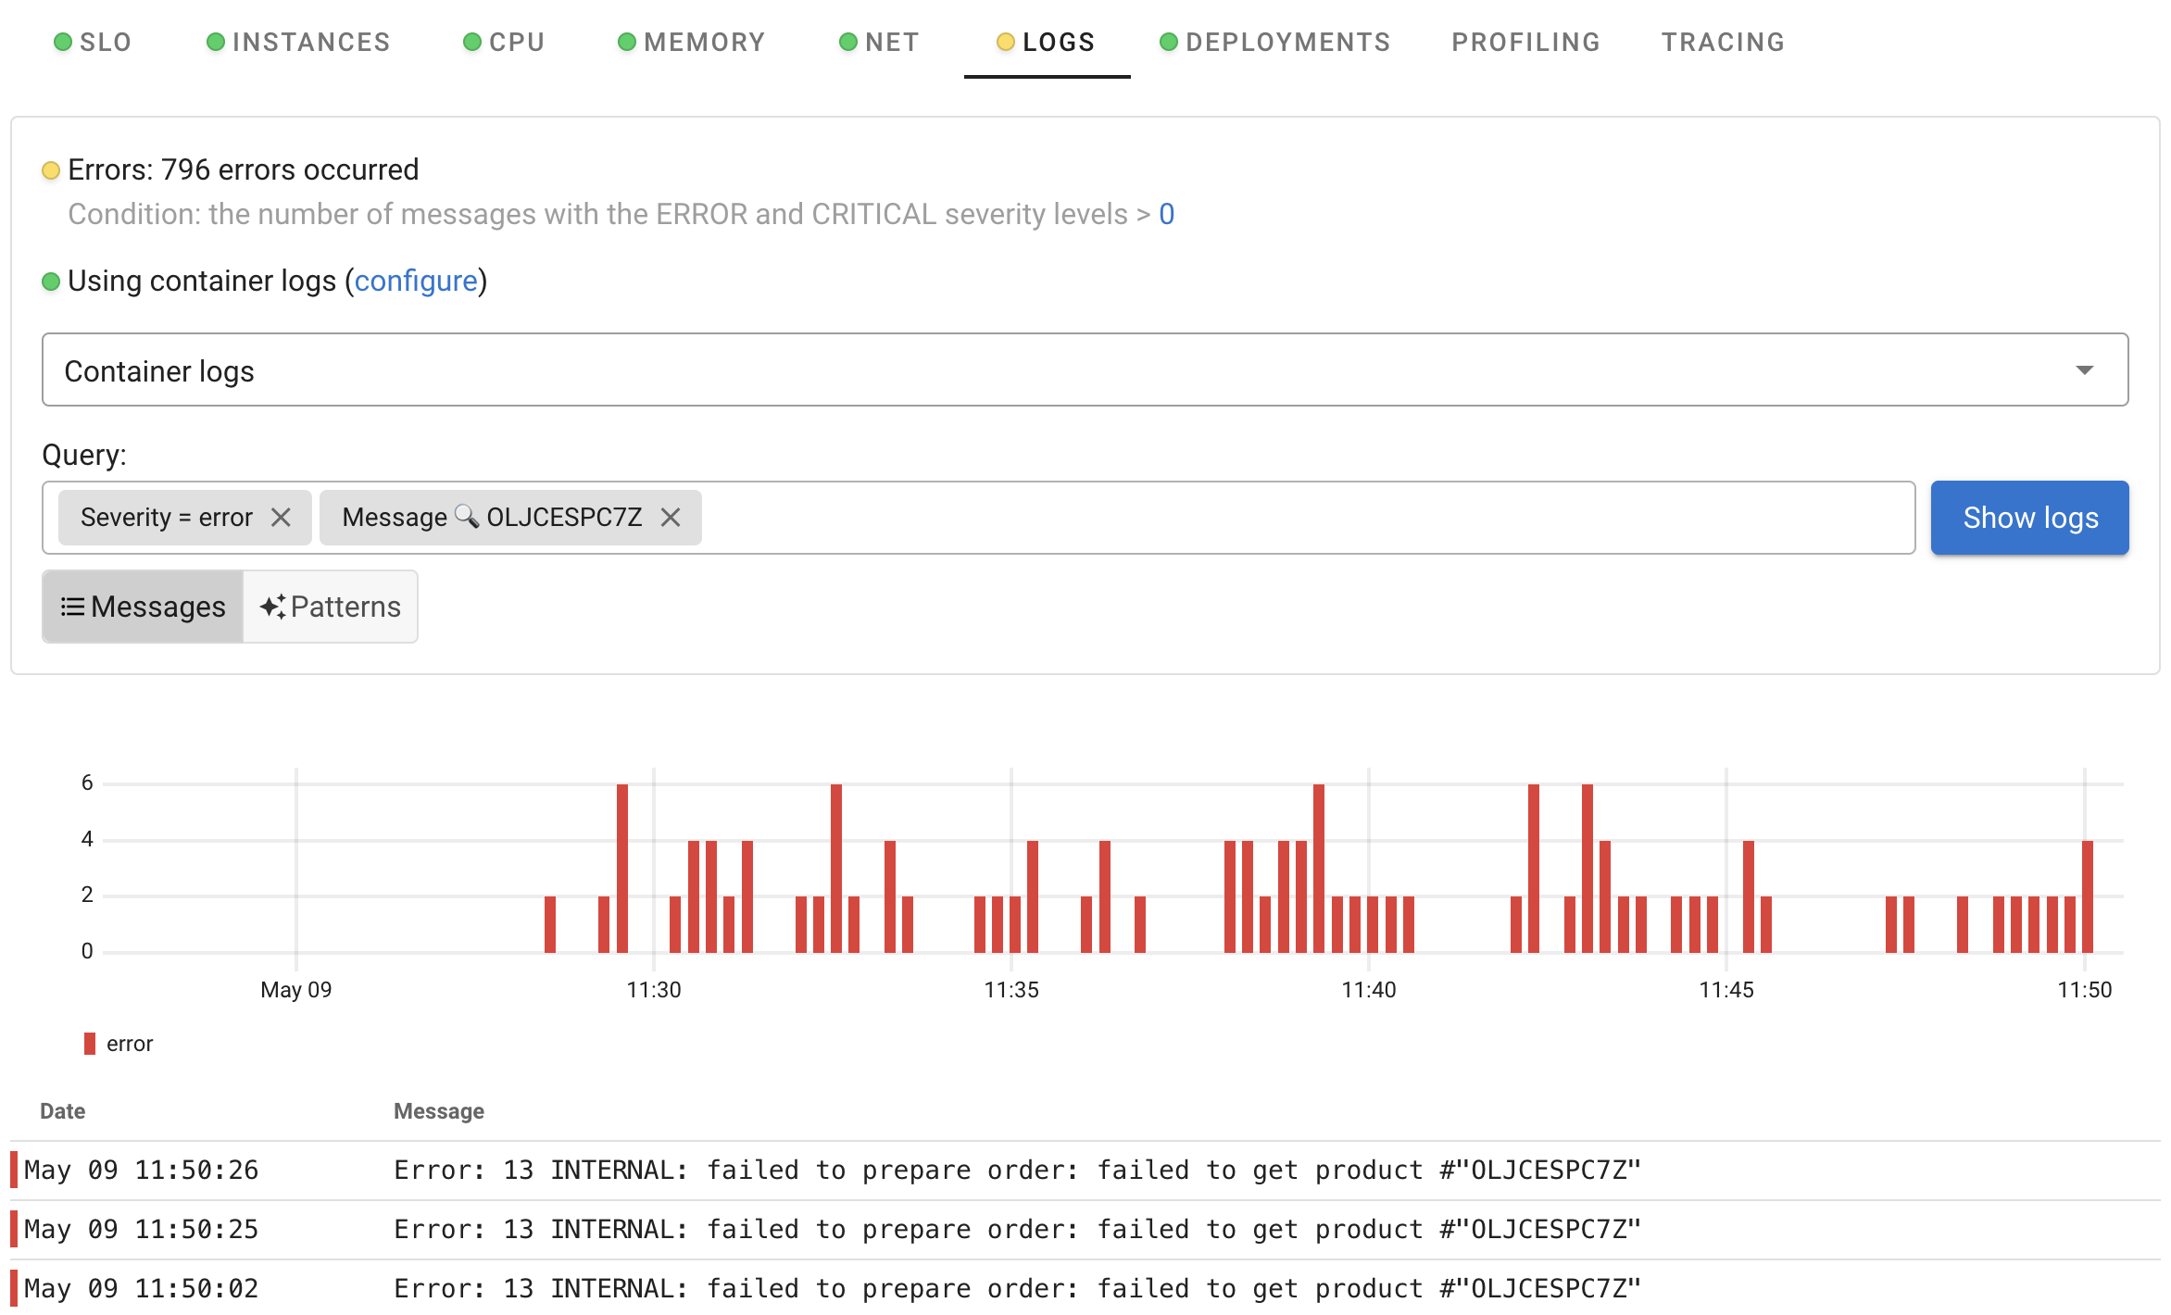Click the sparkle icon on Patterns button
Image resolution: width=2171 pixels, height=1315 pixels.
tap(272, 607)
